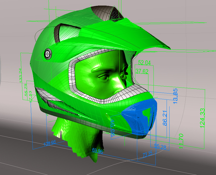This screenshot has width=216, height=175.
Task: Click the round bolt on helmet side
Action: coord(48,54)
